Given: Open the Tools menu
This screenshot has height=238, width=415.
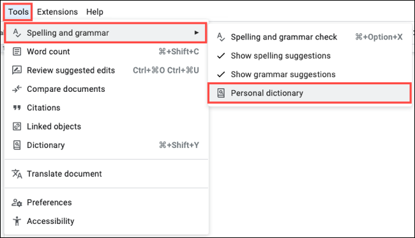Looking at the screenshot, I should (18, 12).
